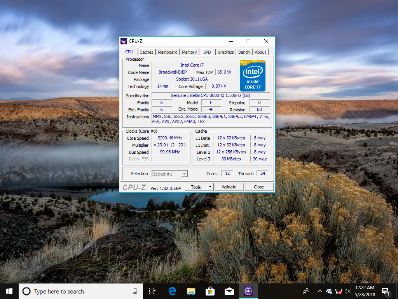Open File Explorer from the taskbar
This screenshot has height=299, width=398.
point(191,291)
